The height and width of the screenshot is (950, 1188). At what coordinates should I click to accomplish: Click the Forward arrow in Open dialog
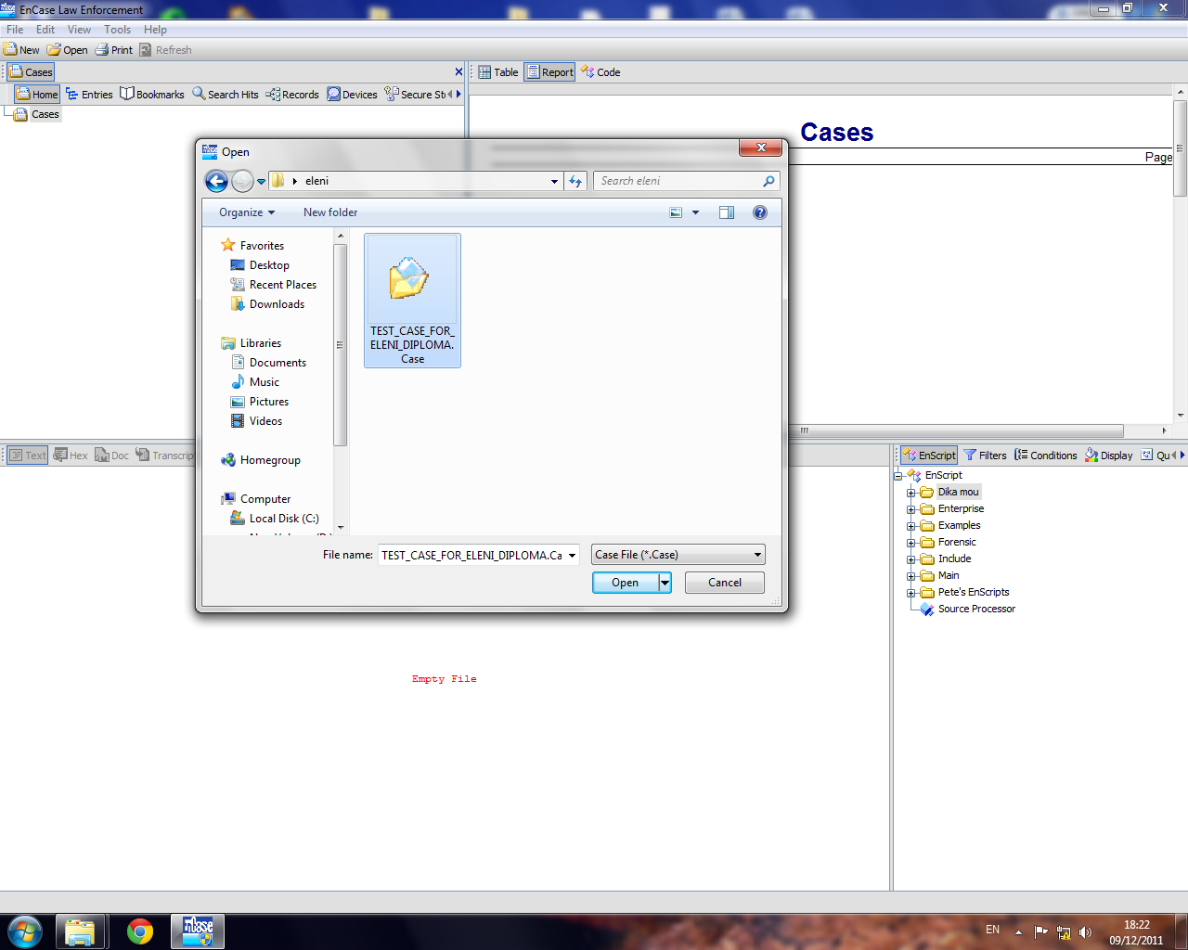pos(242,181)
